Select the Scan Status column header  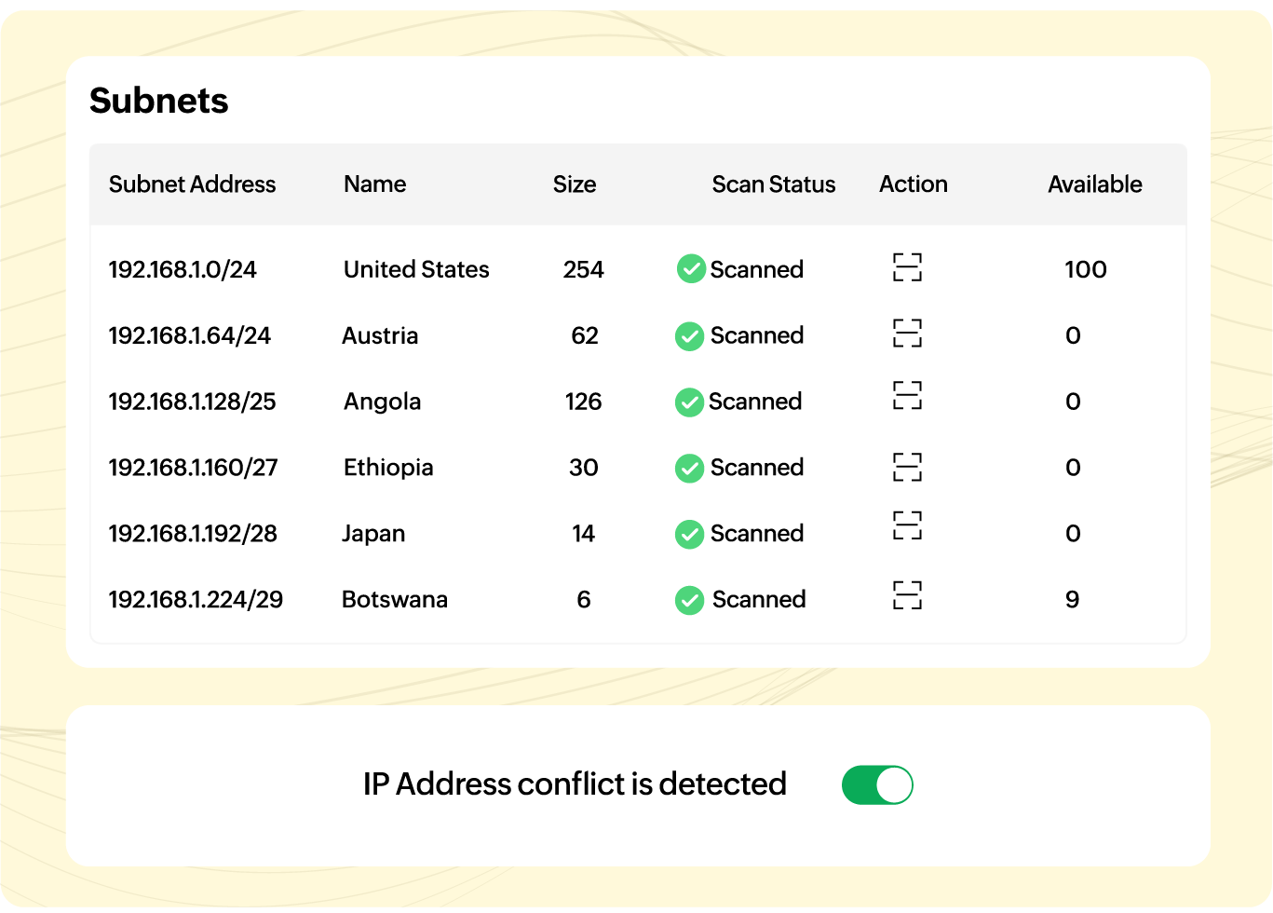pos(773,184)
